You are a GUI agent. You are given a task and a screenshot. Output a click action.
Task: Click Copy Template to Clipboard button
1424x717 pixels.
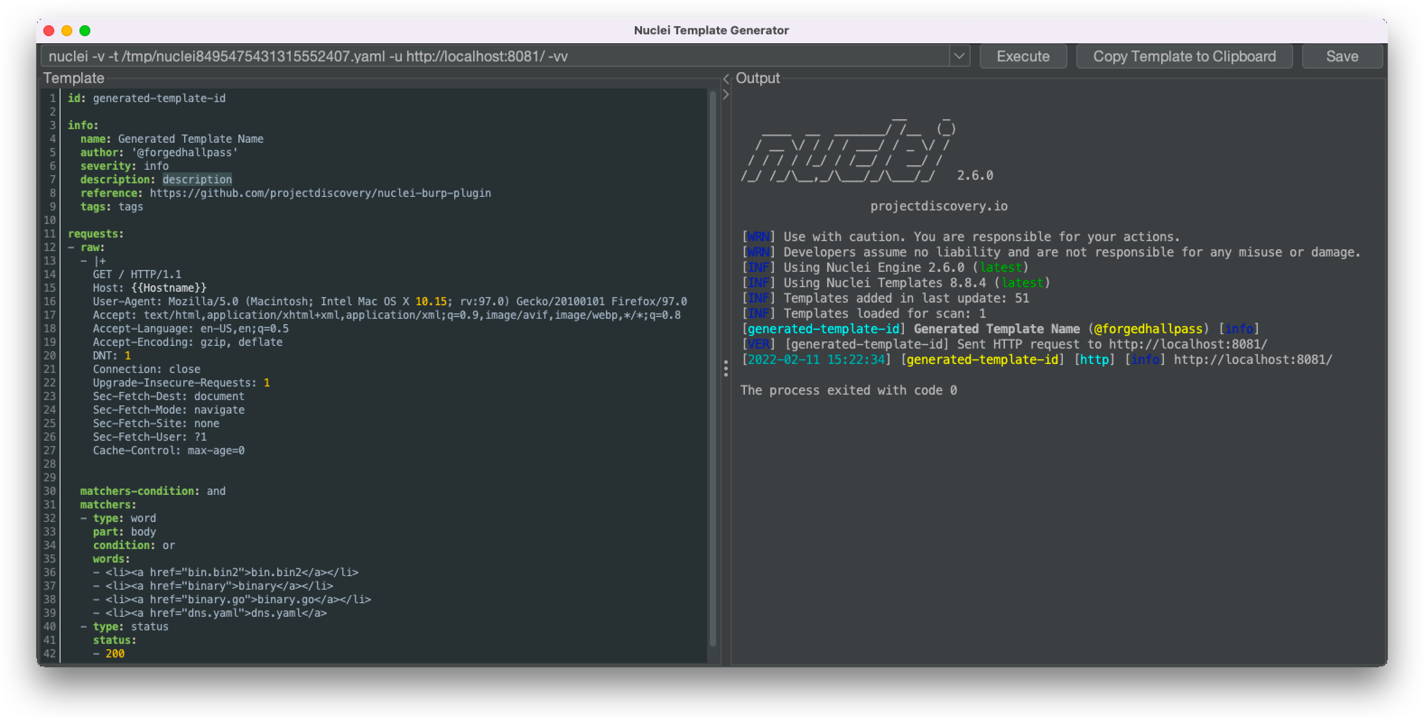[x=1185, y=56]
